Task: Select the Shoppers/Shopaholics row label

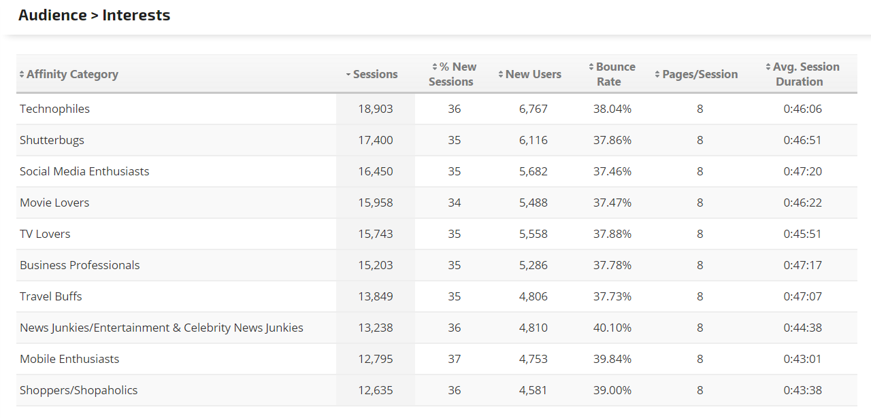Action: 78,390
